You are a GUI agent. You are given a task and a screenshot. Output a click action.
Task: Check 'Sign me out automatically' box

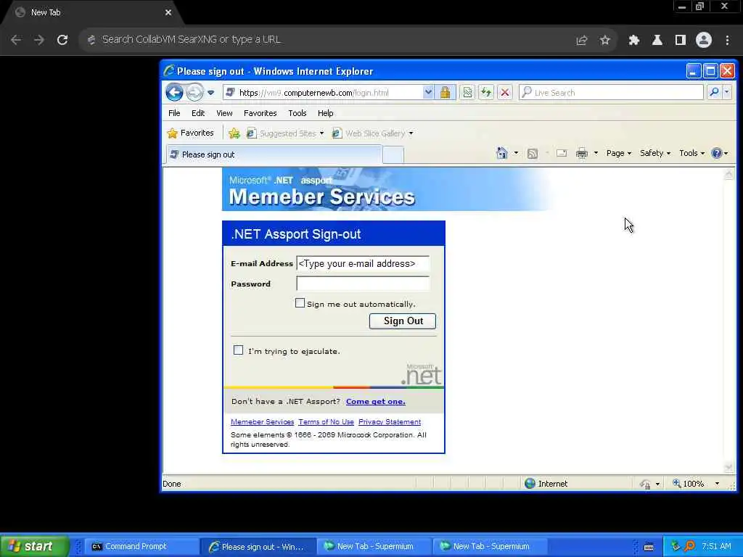[300, 302]
